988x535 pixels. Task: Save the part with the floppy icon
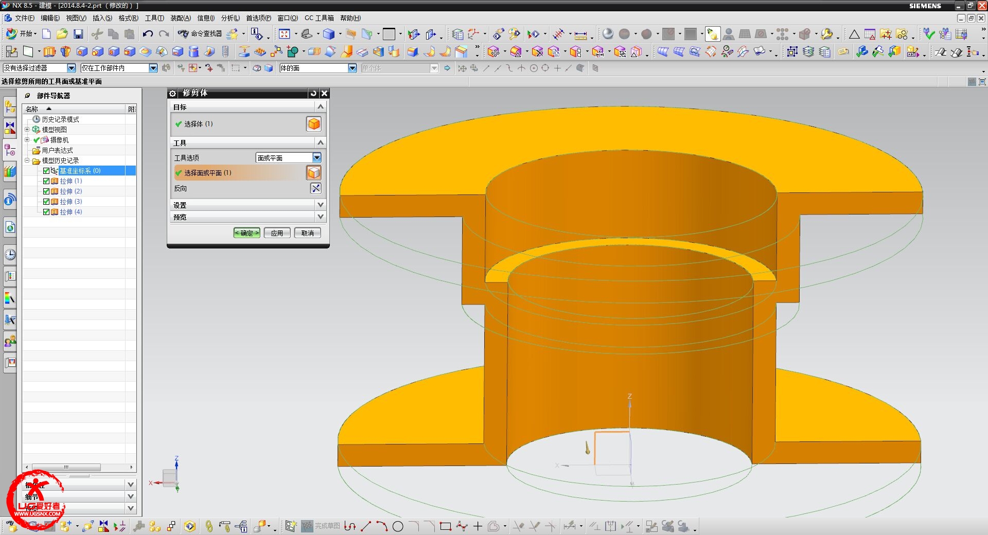point(78,34)
